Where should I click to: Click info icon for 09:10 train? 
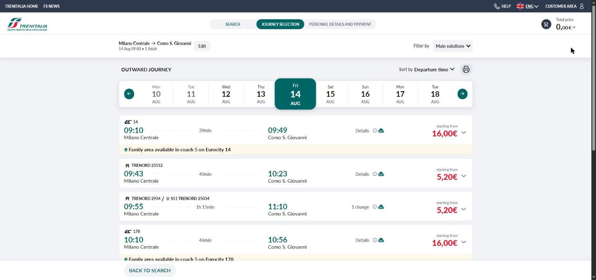click(374, 131)
